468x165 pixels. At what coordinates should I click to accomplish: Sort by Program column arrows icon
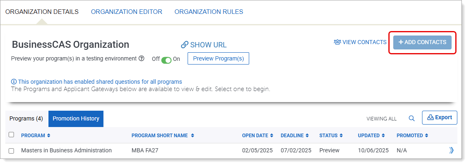click(49, 136)
